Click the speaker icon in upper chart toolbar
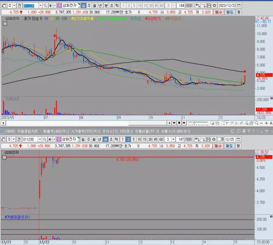The image size is (273, 245). [51, 5]
